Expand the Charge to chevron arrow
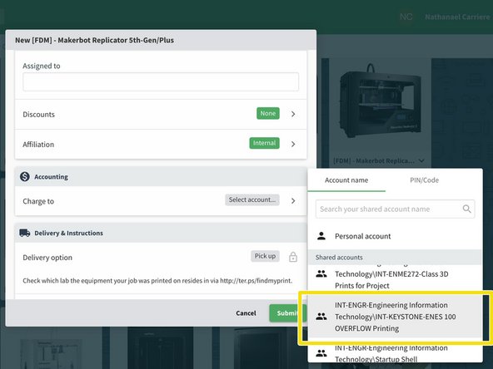This screenshot has height=369, width=493. pyautogui.click(x=293, y=201)
